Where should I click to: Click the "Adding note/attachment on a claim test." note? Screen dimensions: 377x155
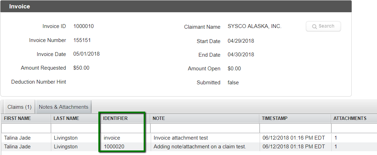pos(200,147)
